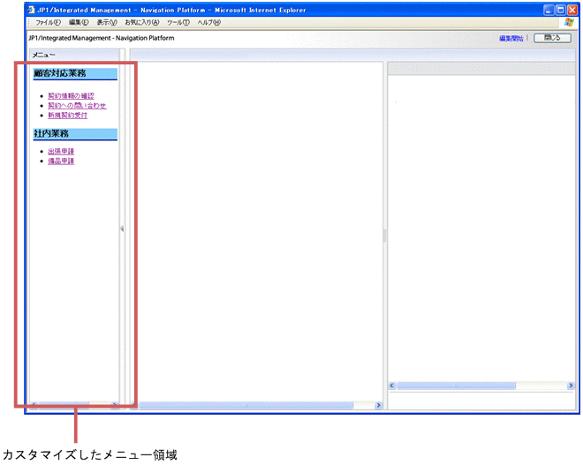Click the 編集開始 link
Image resolution: width=583 pixels, height=465 pixels.
pos(511,38)
